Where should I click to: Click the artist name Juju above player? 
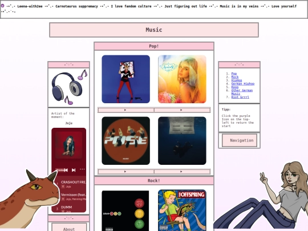[69, 123]
